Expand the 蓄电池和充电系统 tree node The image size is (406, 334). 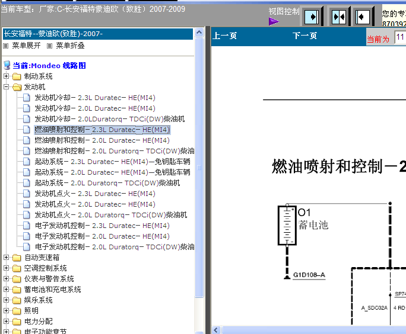(x=6, y=290)
